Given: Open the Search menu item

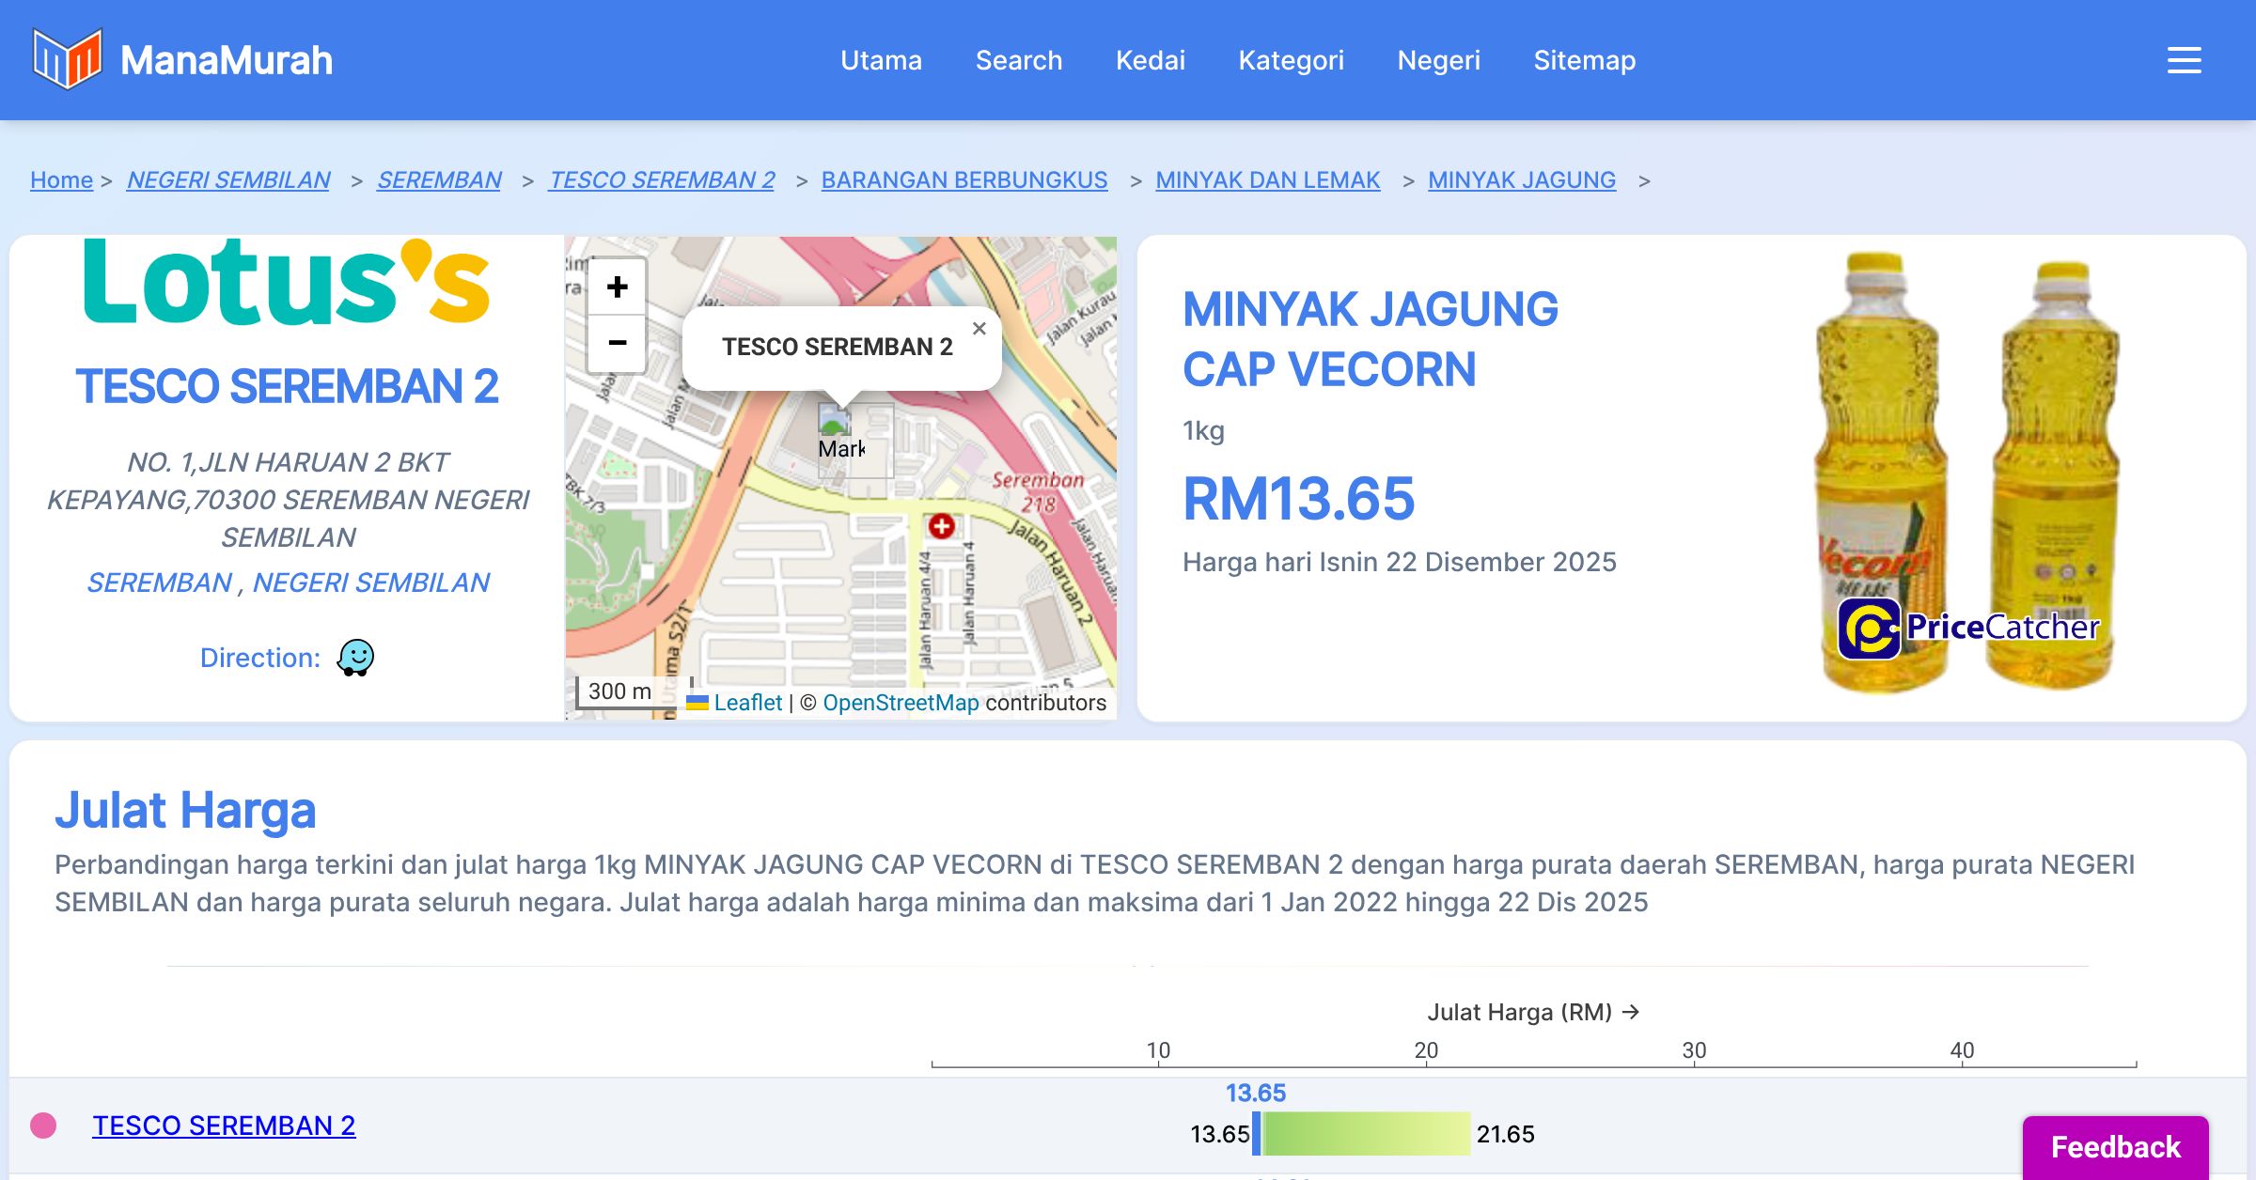Looking at the screenshot, I should [1018, 60].
